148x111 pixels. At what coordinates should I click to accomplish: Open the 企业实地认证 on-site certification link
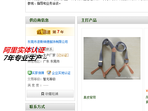[61, 73]
